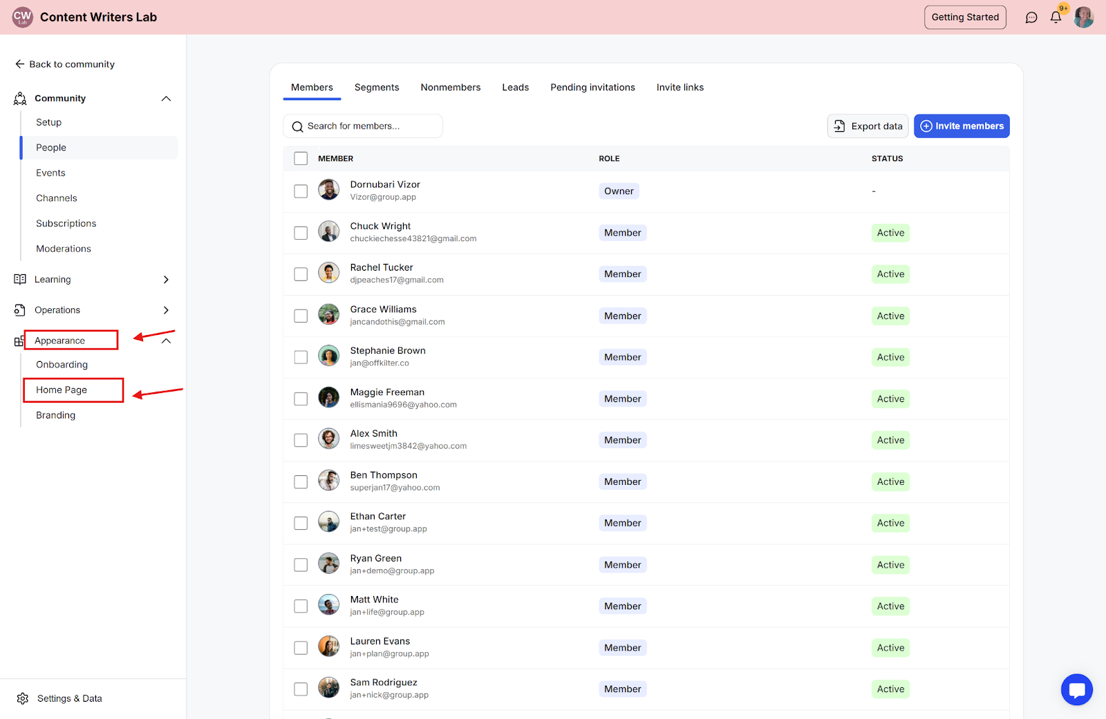Click the plus icon in Invite members

point(926,126)
